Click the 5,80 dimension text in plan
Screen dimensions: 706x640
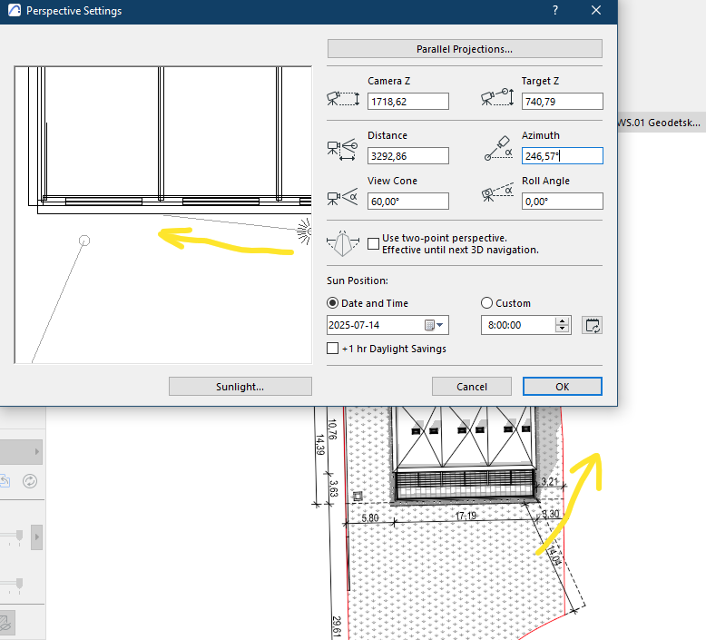pyautogui.click(x=369, y=518)
